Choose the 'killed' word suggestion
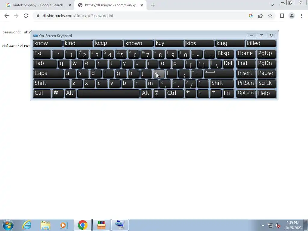The image size is (308, 231). 261,43
